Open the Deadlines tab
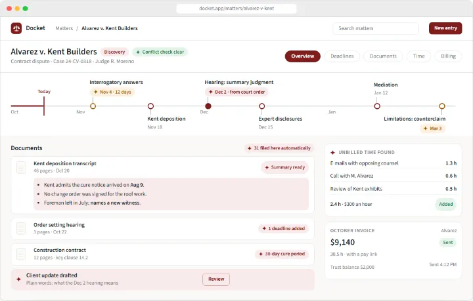 click(x=342, y=56)
